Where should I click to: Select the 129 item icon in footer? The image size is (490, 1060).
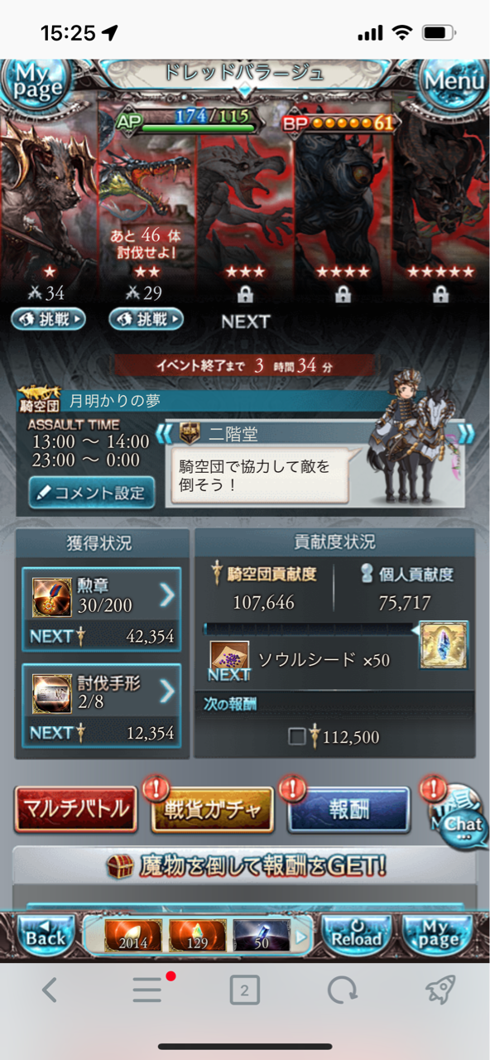point(198,934)
